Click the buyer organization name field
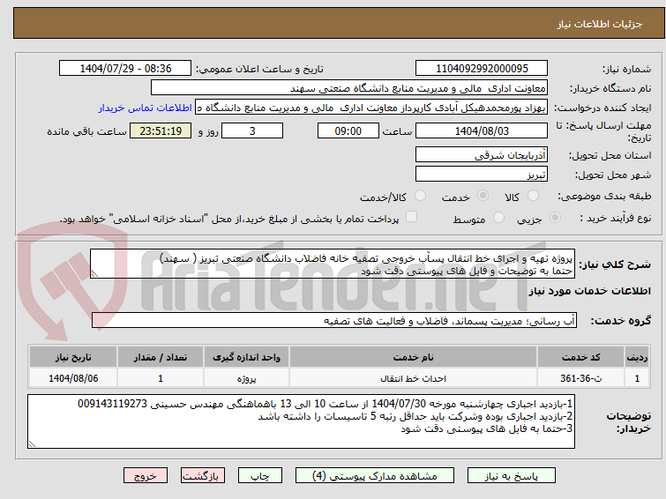666x499 pixels. (348, 88)
